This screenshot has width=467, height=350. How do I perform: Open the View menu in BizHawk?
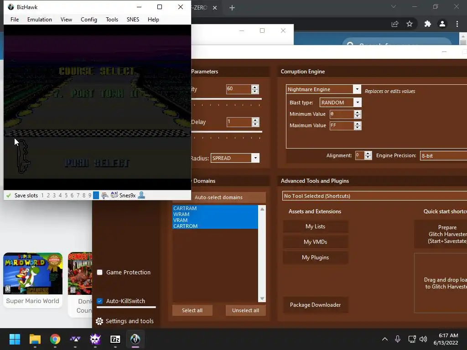[66, 19]
